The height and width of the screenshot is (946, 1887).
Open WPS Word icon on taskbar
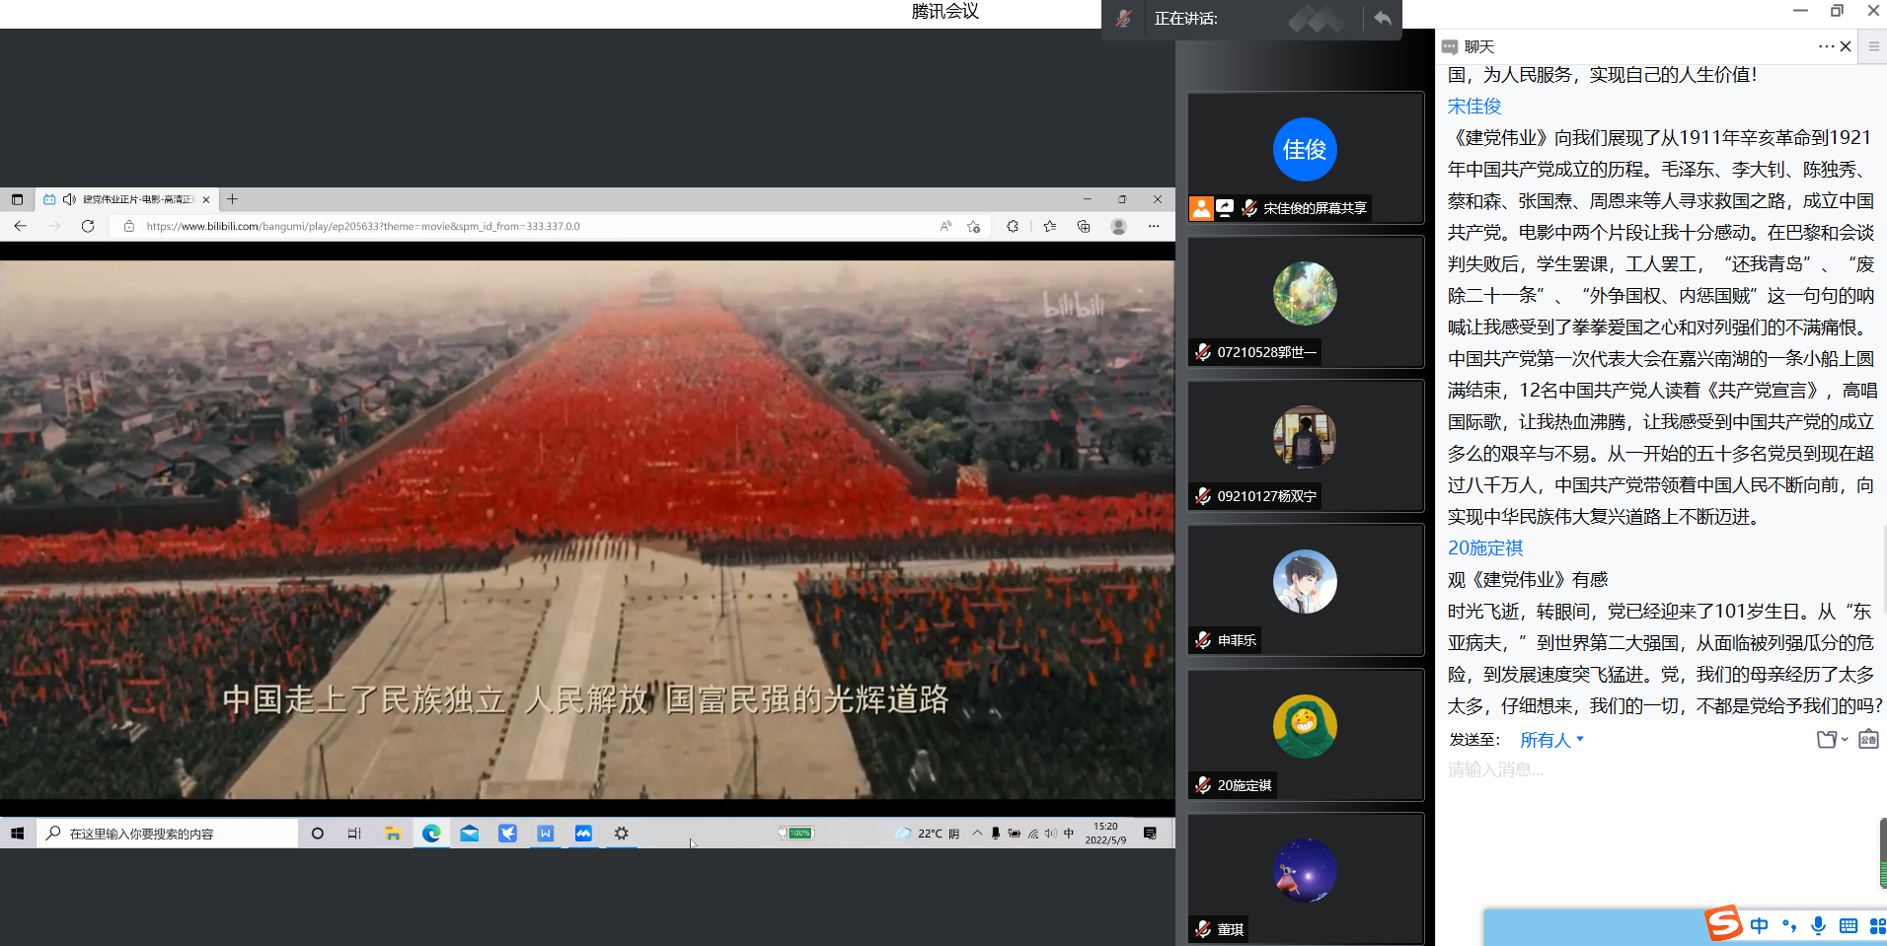coord(545,834)
